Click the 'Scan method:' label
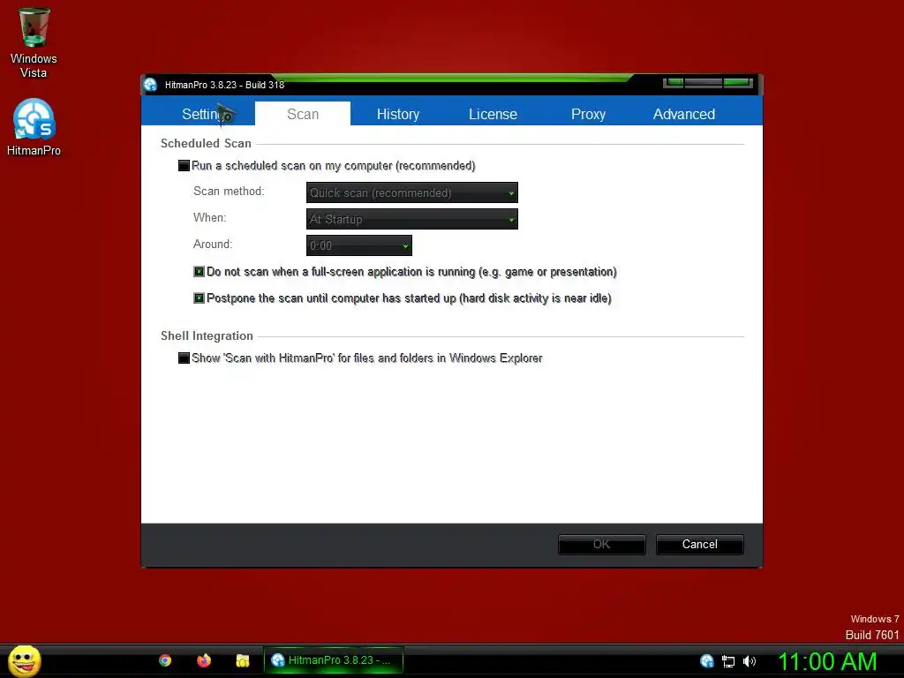The width and height of the screenshot is (904, 678). [x=229, y=192]
